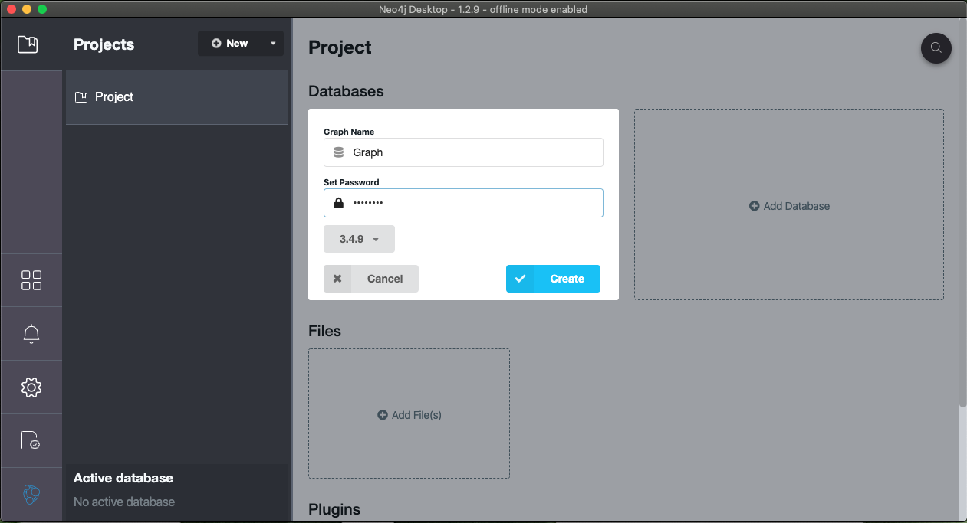Open the Graph Apps grid icon
This screenshot has width=967, height=523.
[x=31, y=280]
